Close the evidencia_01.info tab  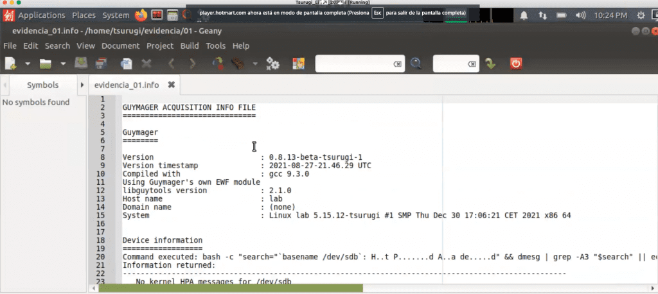click(x=171, y=85)
